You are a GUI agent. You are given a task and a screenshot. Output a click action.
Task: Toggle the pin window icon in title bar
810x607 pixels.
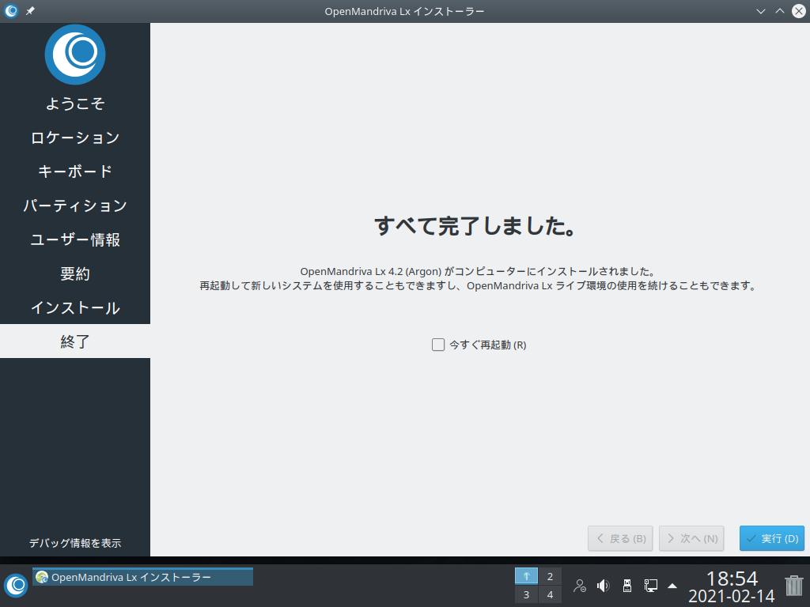pos(31,11)
